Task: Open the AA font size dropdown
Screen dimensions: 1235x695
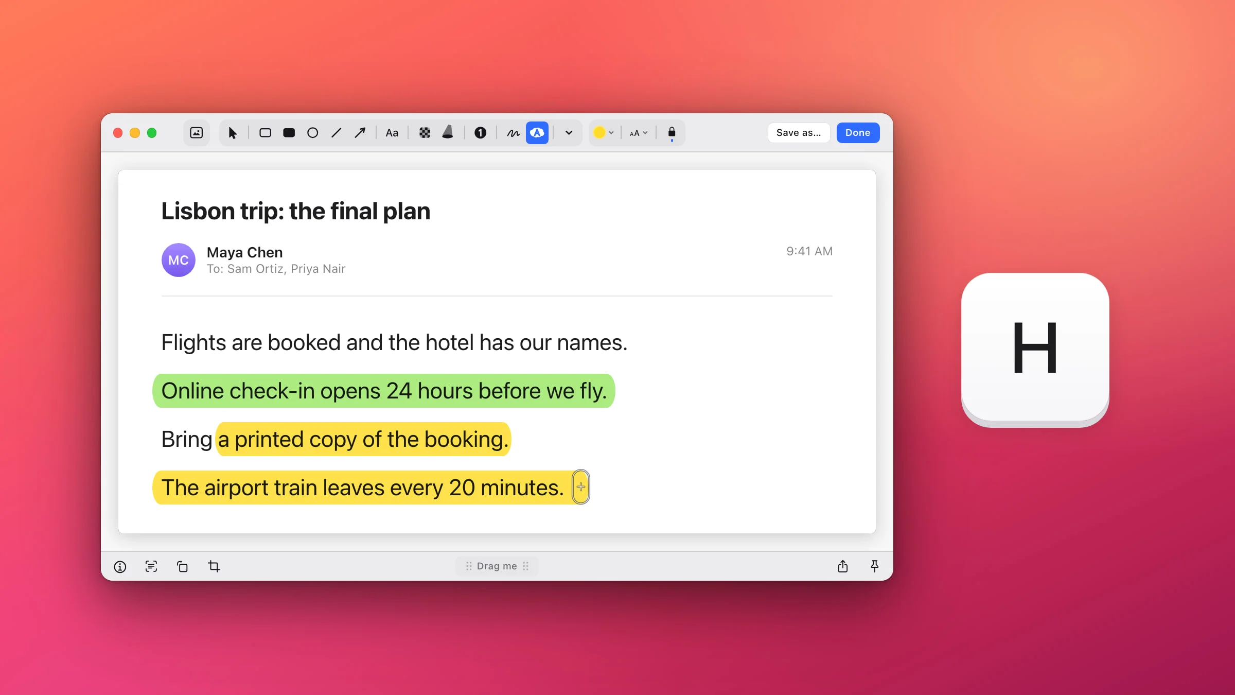Action: tap(639, 133)
